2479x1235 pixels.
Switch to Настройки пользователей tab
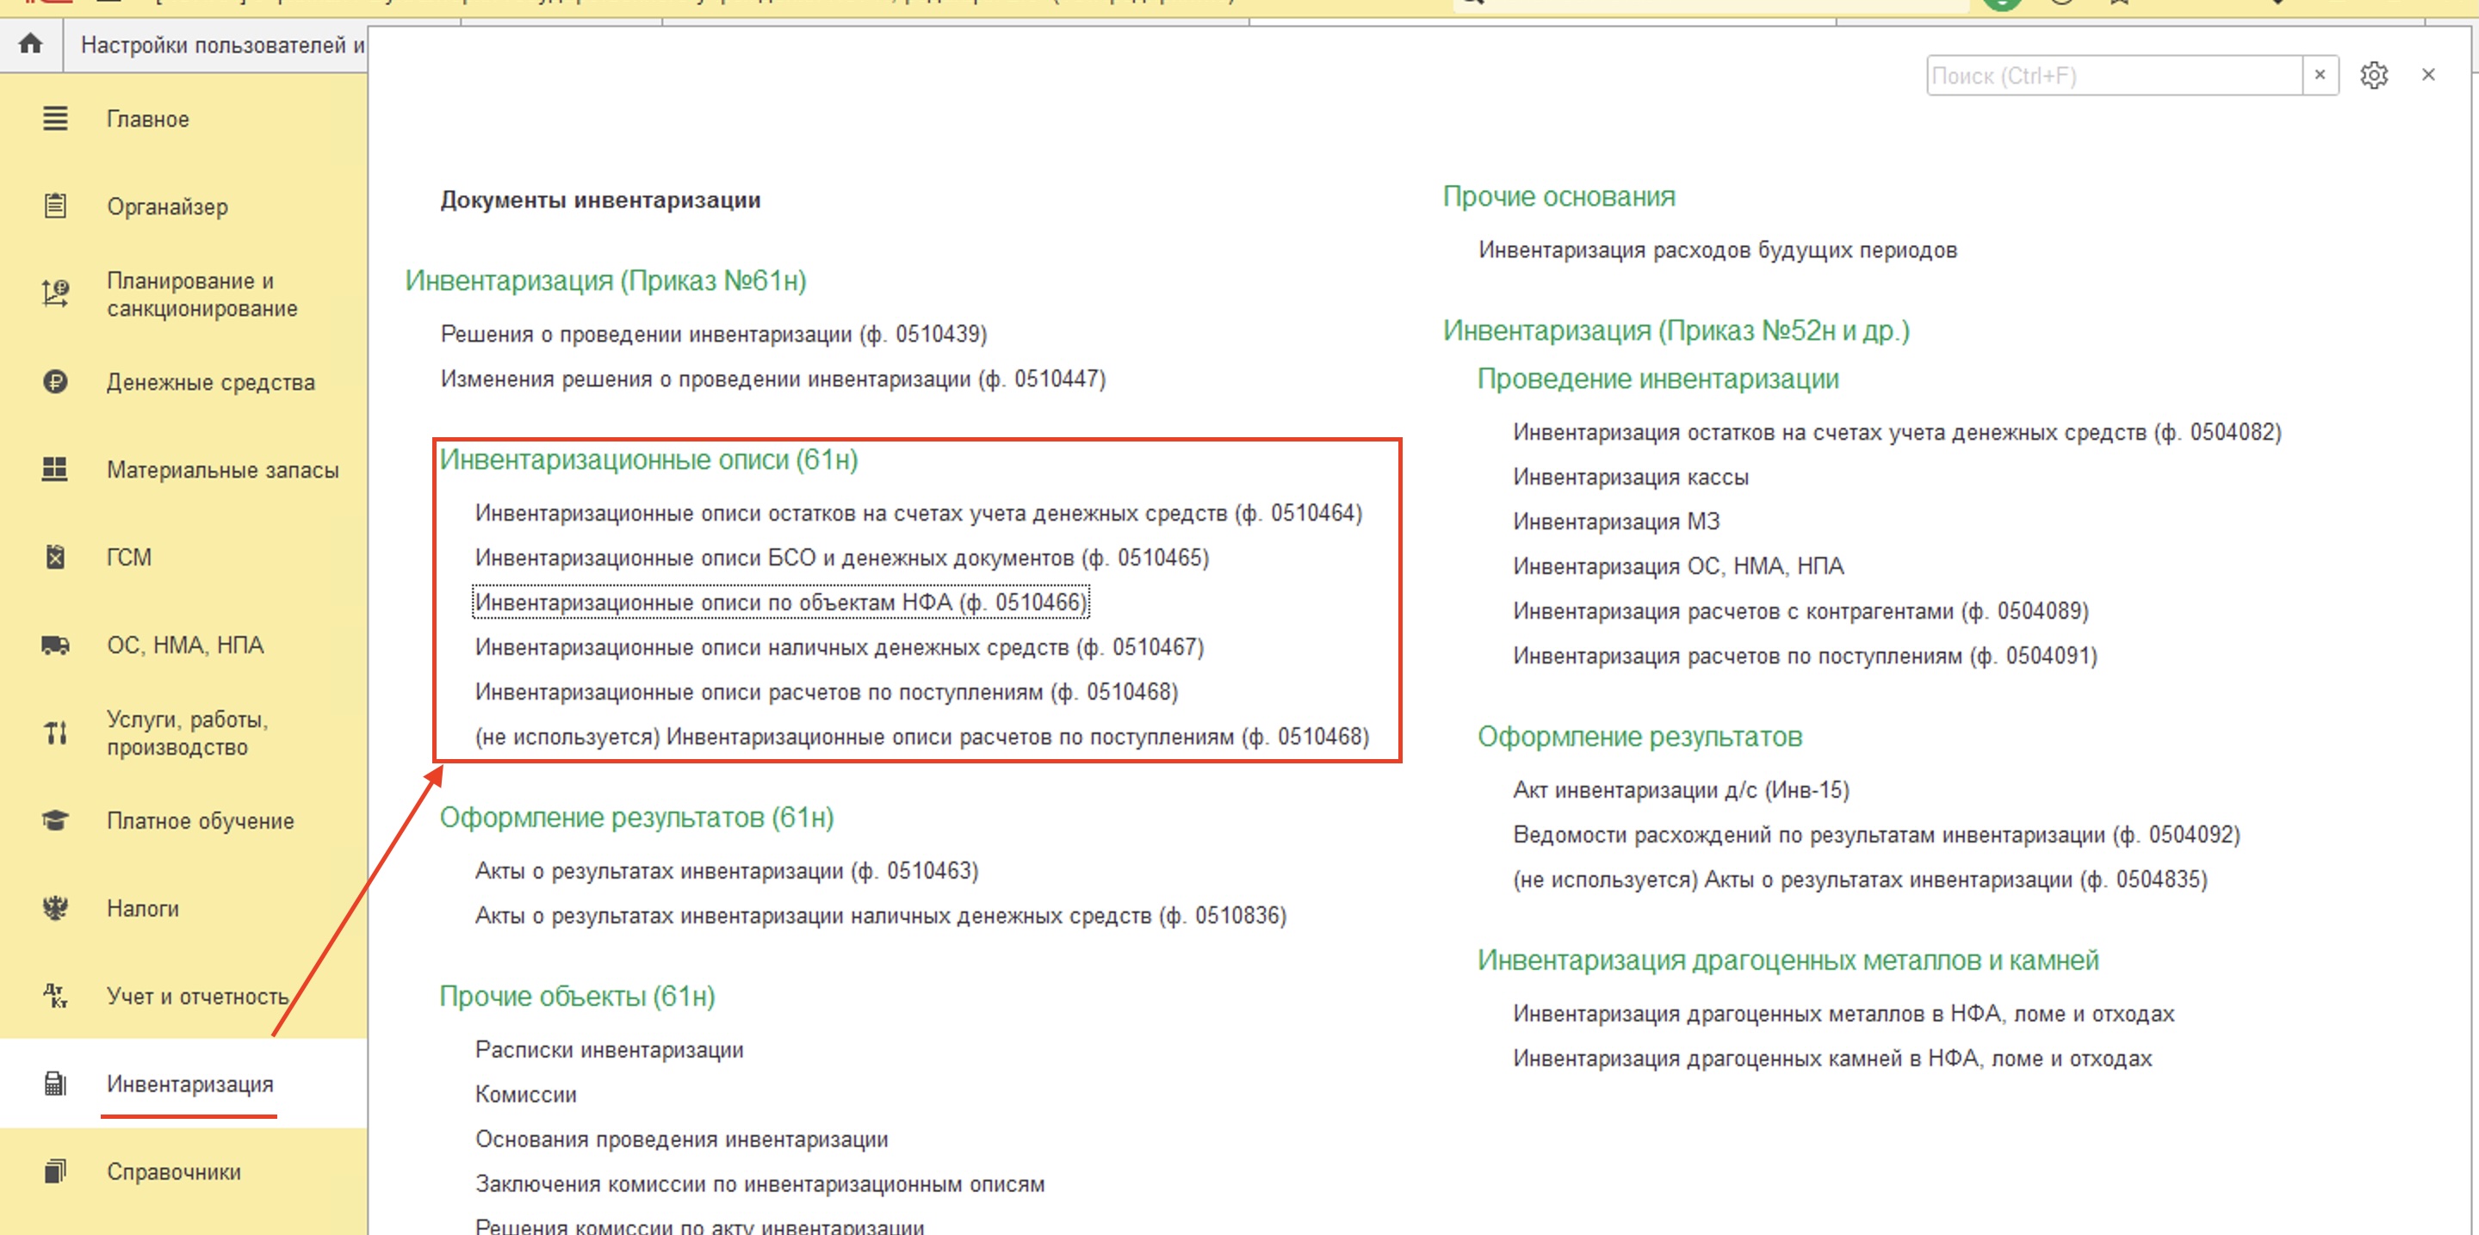[221, 46]
